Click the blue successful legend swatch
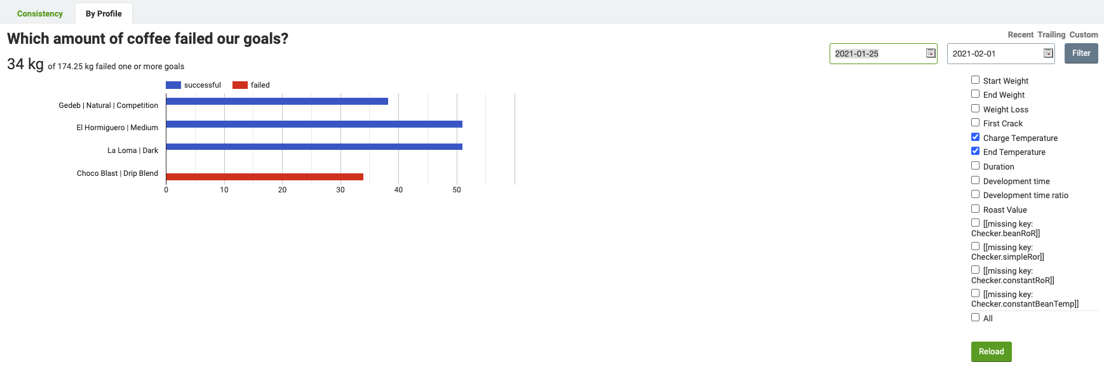1104x374 pixels. coord(173,85)
